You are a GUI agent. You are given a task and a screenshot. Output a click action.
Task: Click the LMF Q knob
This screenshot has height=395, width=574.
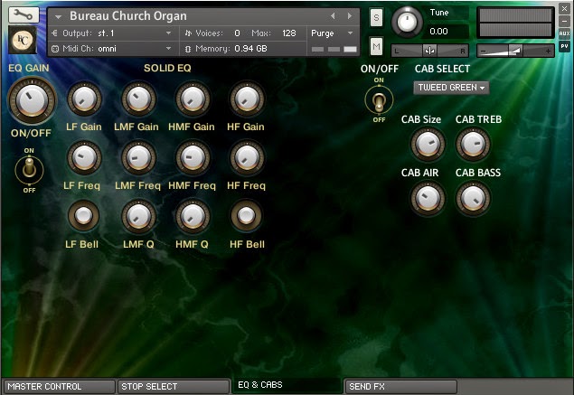[138, 216]
